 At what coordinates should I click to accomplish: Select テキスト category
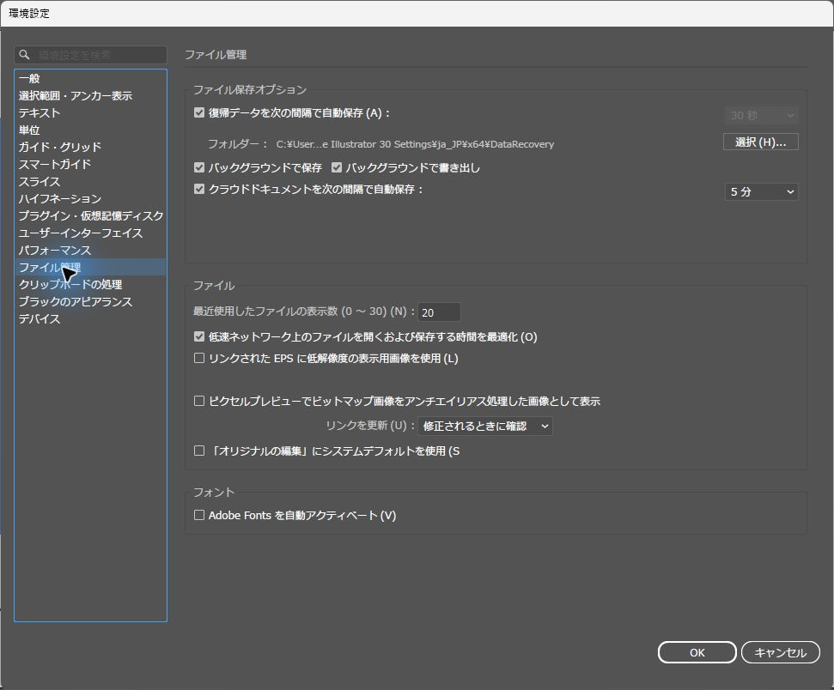pyautogui.click(x=90, y=112)
